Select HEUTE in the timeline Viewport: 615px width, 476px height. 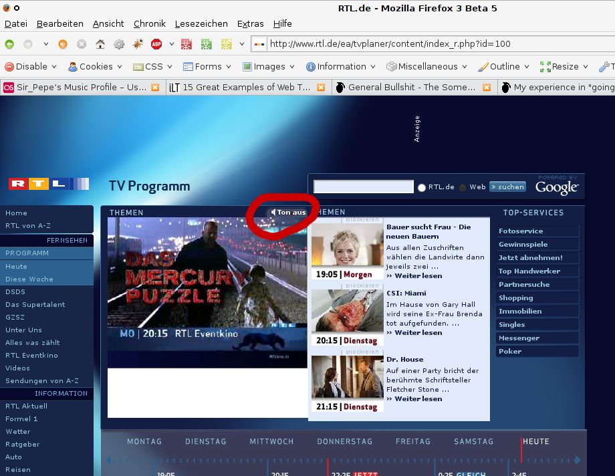(x=535, y=442)
